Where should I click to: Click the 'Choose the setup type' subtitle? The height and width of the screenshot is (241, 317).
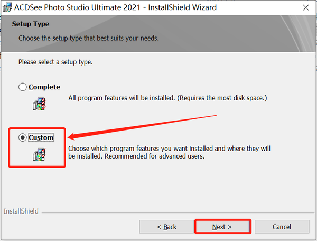(88, 38)
